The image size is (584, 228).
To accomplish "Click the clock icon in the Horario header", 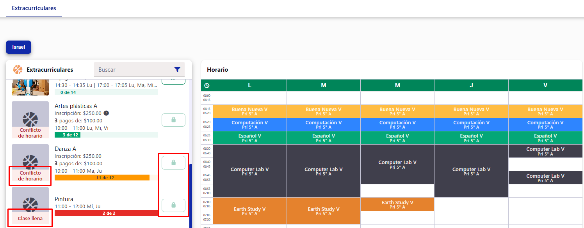I will tap(207, 85).
